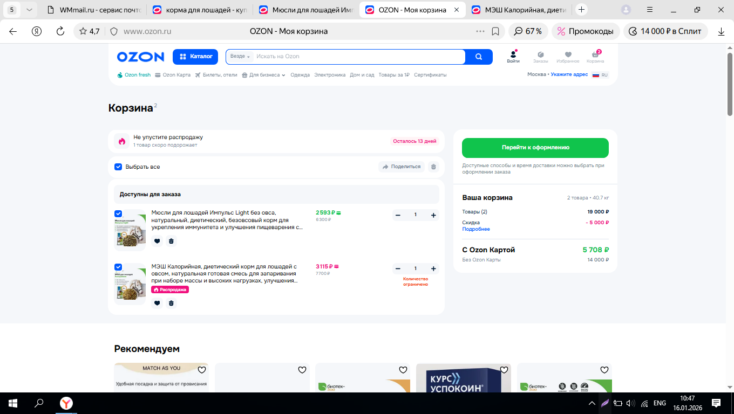The image size is (734, 414).
Task: Increase quantity of Мюсли Импульс Light
Action: [433, 215]
